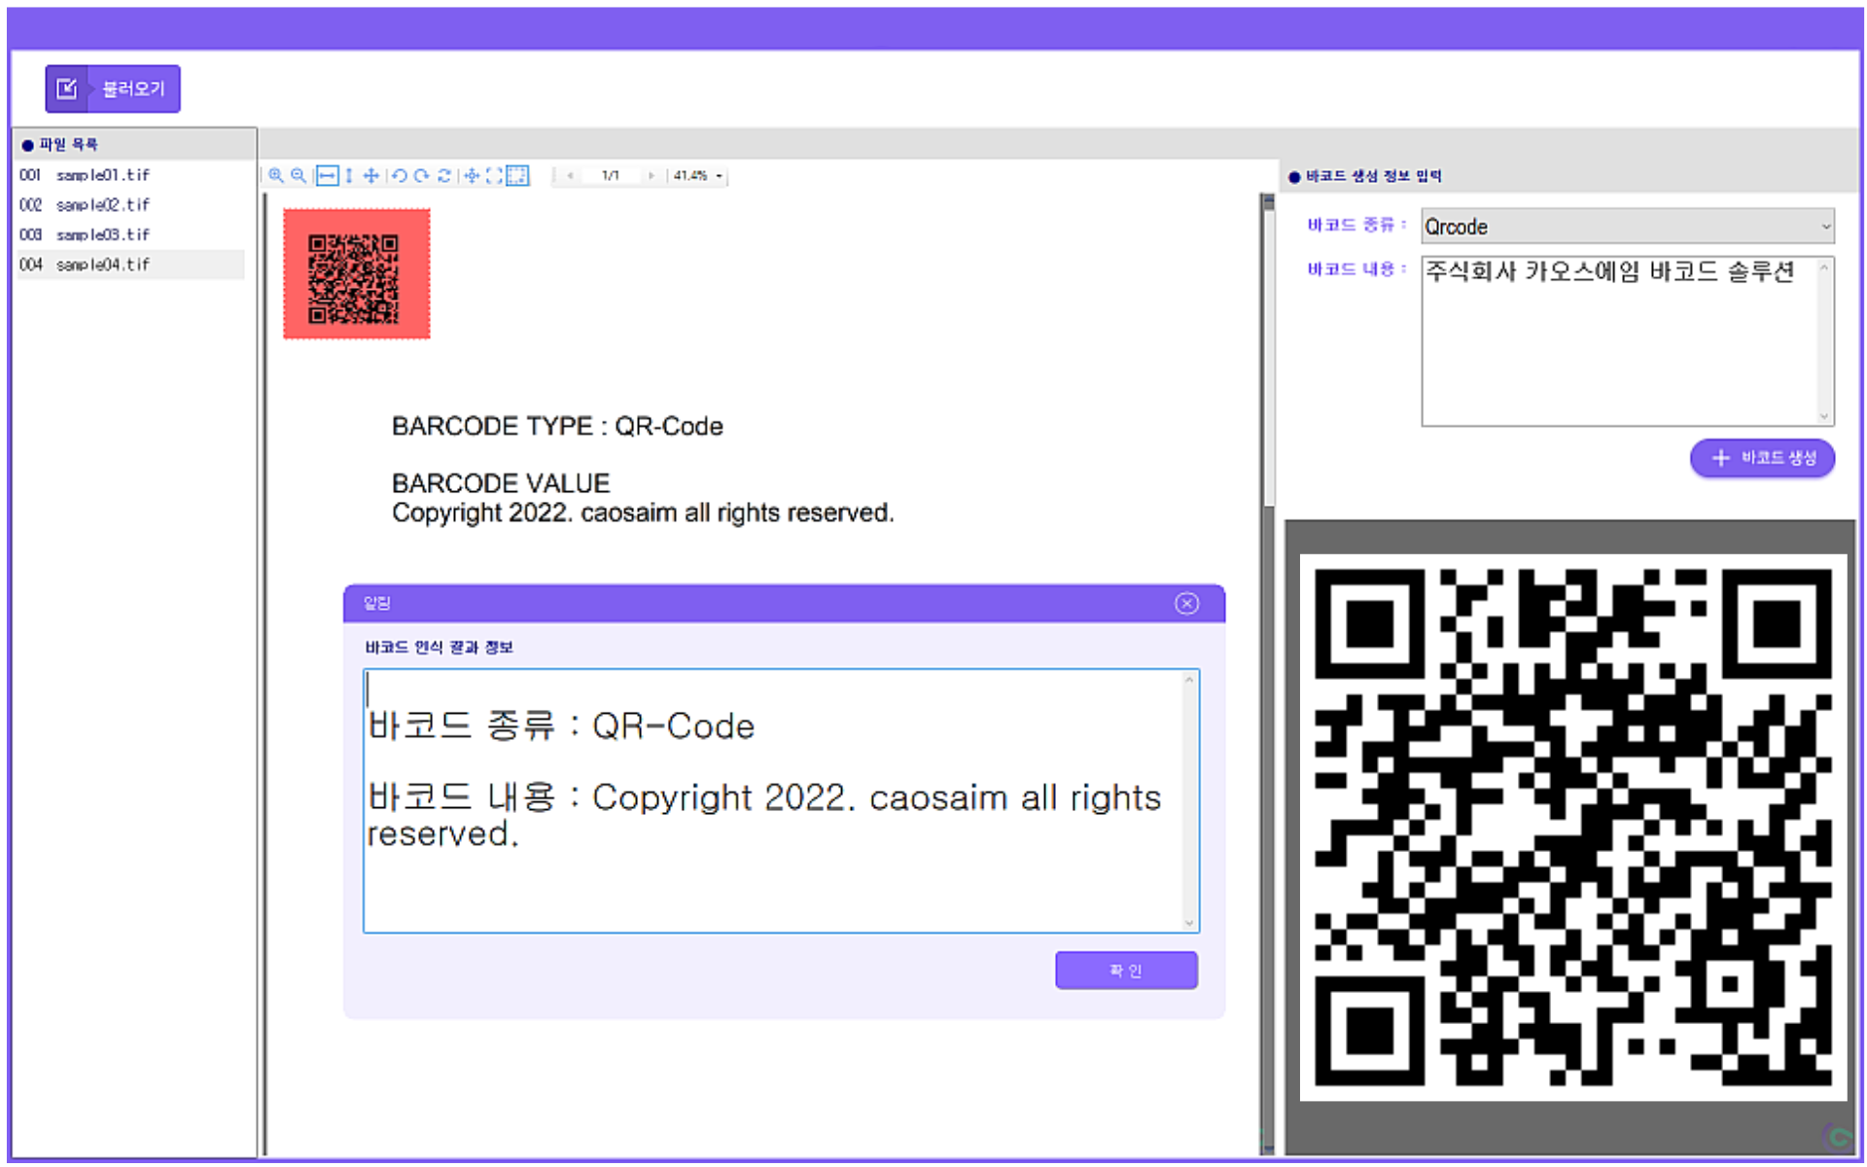Select file sample02.tif in the list
The width and height of the screenshot is (1867, 1167).
click(x=130, y=205)
